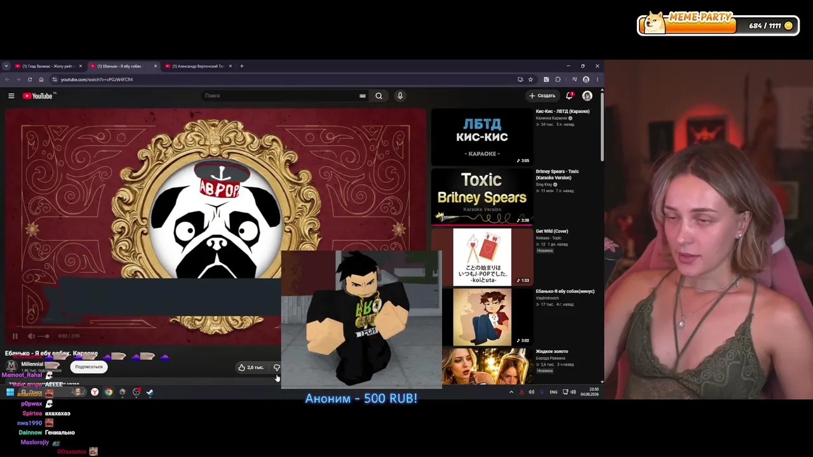Subscribe with the Подписаться button
813x457 pixels.
89,367
